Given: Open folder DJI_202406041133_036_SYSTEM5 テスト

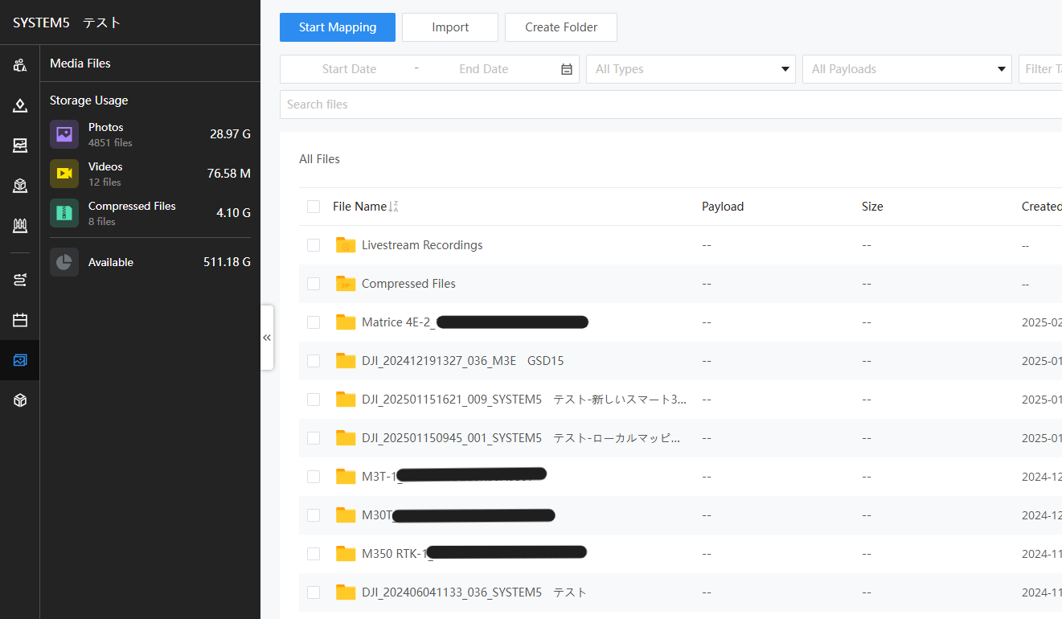Looking at the screenshot, I should click(474, 592).
